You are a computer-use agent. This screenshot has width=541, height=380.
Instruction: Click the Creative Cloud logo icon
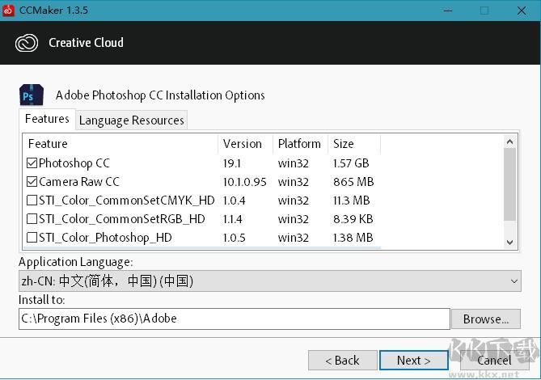(27, 43)
